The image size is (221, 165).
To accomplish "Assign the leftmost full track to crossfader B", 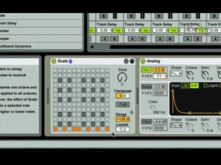I will tap(114, 39).
